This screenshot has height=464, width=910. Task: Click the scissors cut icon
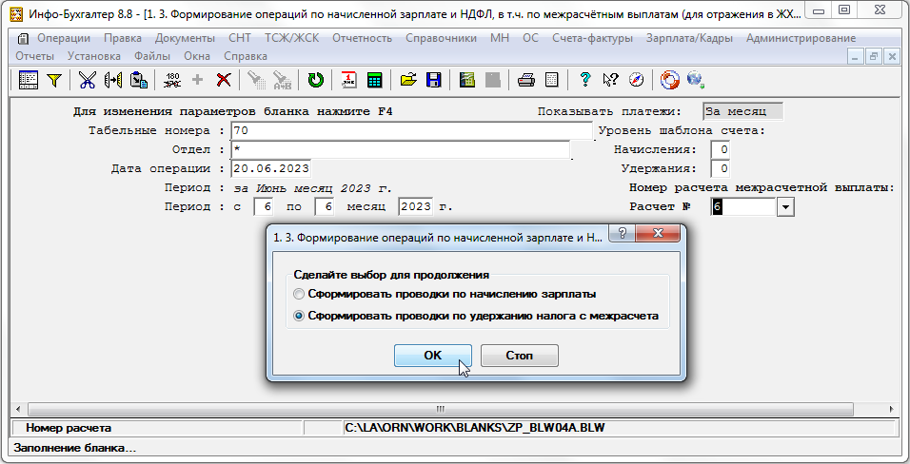[x=87, y=80]
